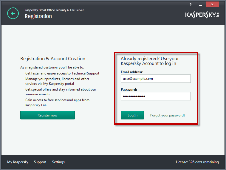
Task: Open help with the question mark icon
Action: [x=190, y=5]
